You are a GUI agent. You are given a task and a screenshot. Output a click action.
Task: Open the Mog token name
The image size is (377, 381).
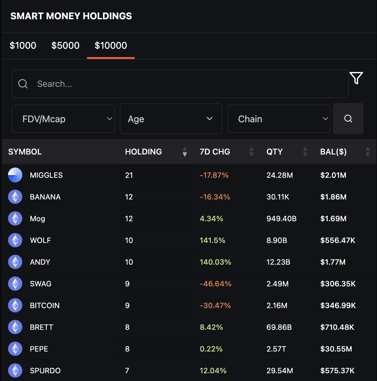(37, 219)
